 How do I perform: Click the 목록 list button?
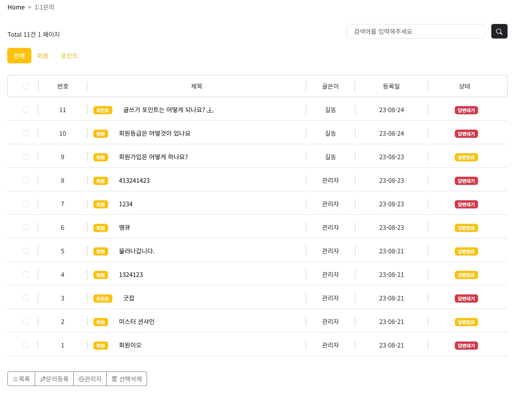point(21,379)
